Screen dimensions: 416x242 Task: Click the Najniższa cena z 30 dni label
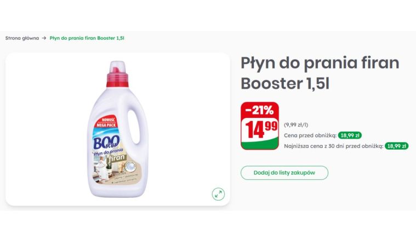tap(333, 146)
